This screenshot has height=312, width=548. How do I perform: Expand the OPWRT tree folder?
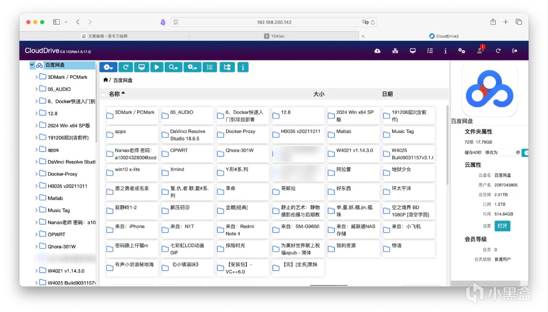(36, 235)
